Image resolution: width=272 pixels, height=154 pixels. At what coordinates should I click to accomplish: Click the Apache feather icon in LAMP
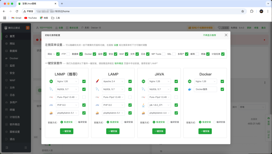click(x=97, y=81)
